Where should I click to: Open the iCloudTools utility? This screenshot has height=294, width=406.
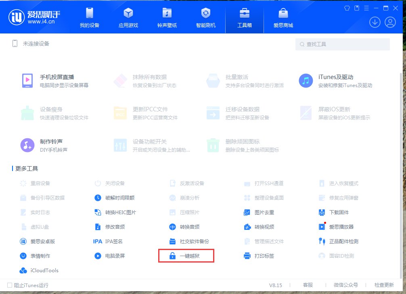coord(44,271)
